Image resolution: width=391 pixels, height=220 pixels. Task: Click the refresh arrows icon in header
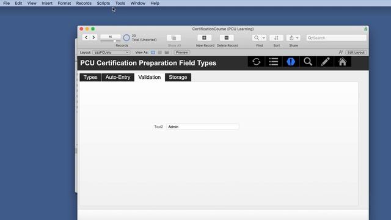(x=256, y=62)
